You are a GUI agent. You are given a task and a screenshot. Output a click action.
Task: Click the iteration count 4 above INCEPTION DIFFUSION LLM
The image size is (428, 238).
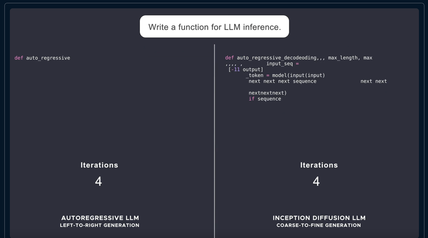(316, 181)
